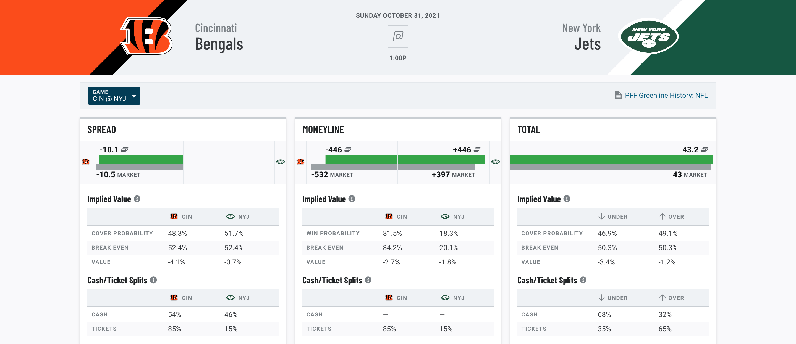
Task: Click Total UNDER cash split 68%
Action: (604, 315)
